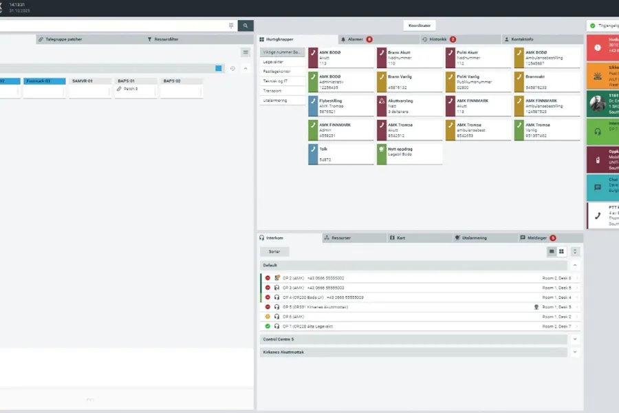Toggle the blue square talk group indicator
The width and height of the screenshot is (619, 413).
219,68
